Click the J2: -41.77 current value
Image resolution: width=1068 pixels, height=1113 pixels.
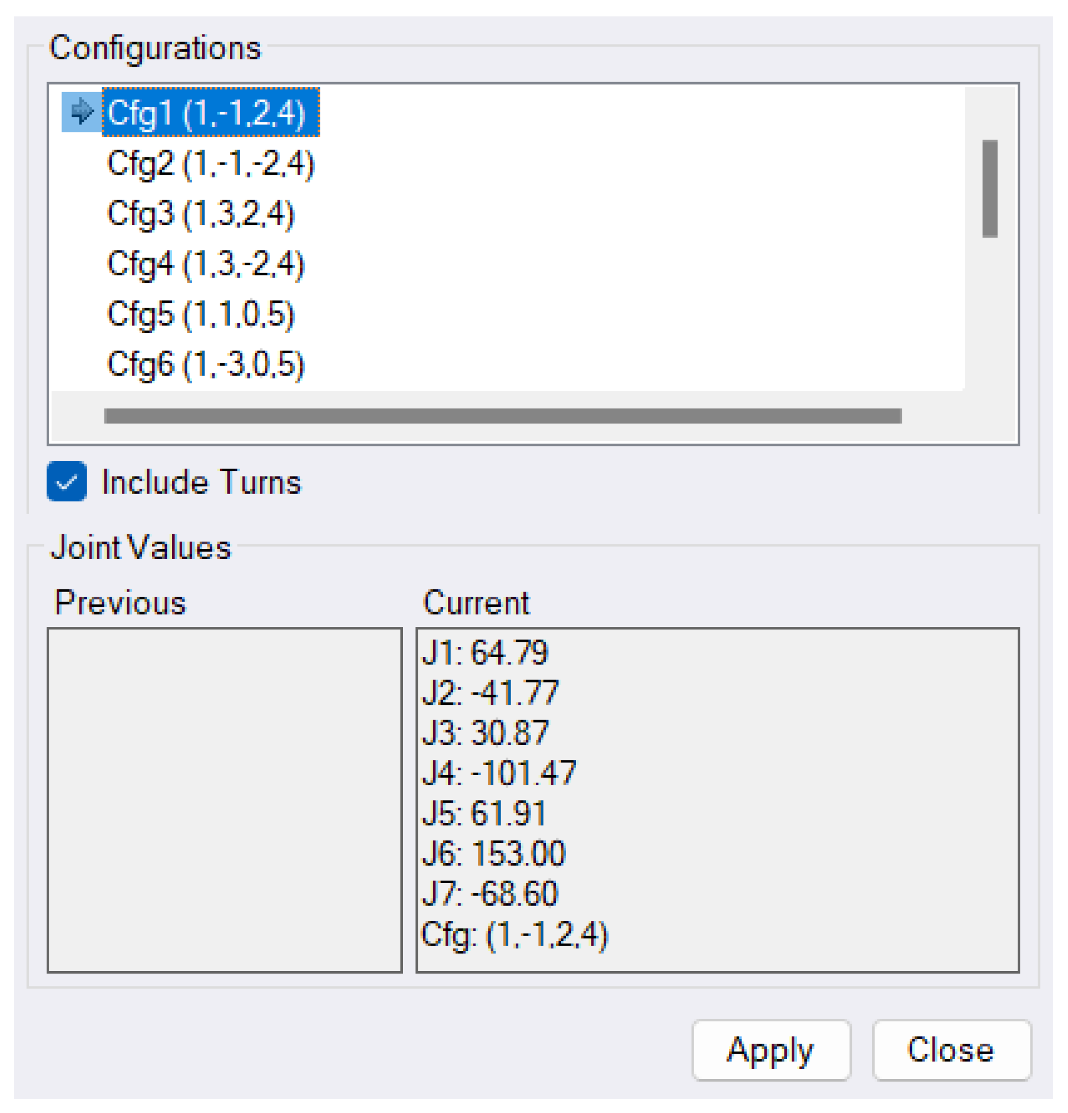pyautogui.click(x=489, y=692)
